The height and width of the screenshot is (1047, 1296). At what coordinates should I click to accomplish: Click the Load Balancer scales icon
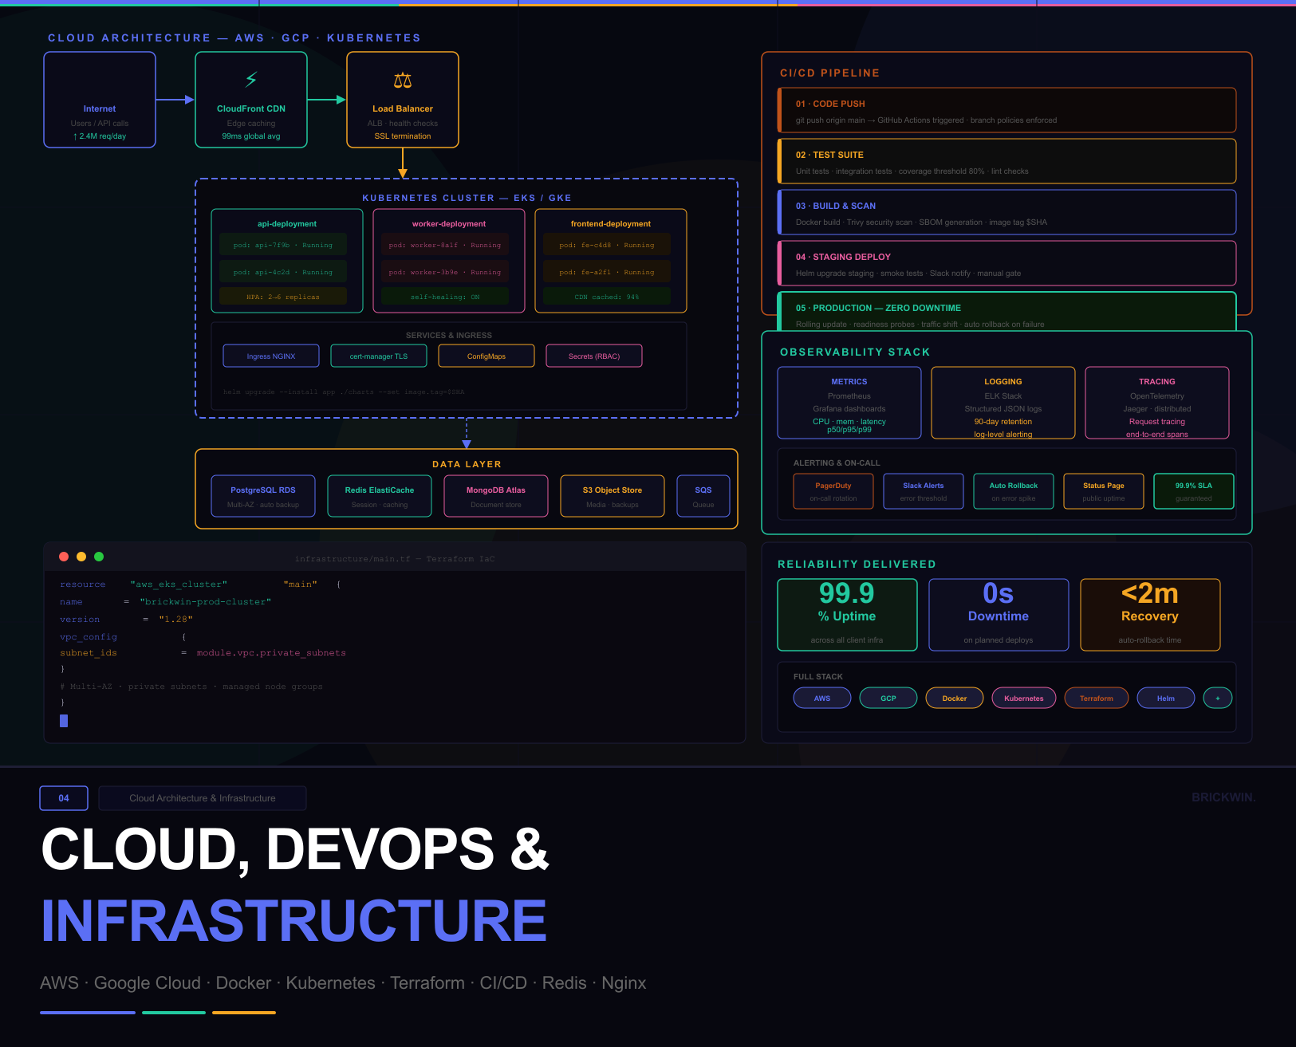(x=403, y=80)
